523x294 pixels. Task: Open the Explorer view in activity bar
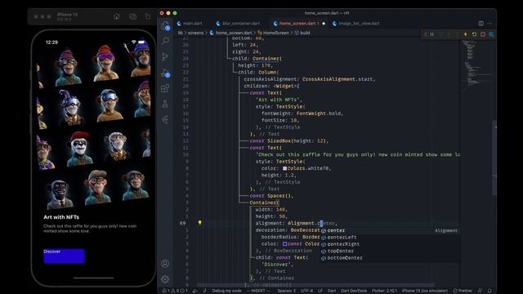pos(165,25)
